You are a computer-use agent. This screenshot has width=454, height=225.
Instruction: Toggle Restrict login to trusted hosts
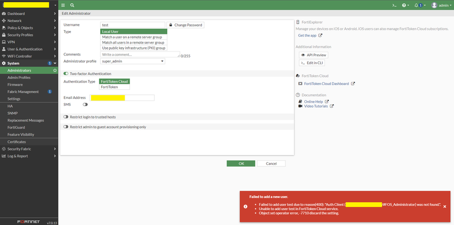(x=66, y=117)
